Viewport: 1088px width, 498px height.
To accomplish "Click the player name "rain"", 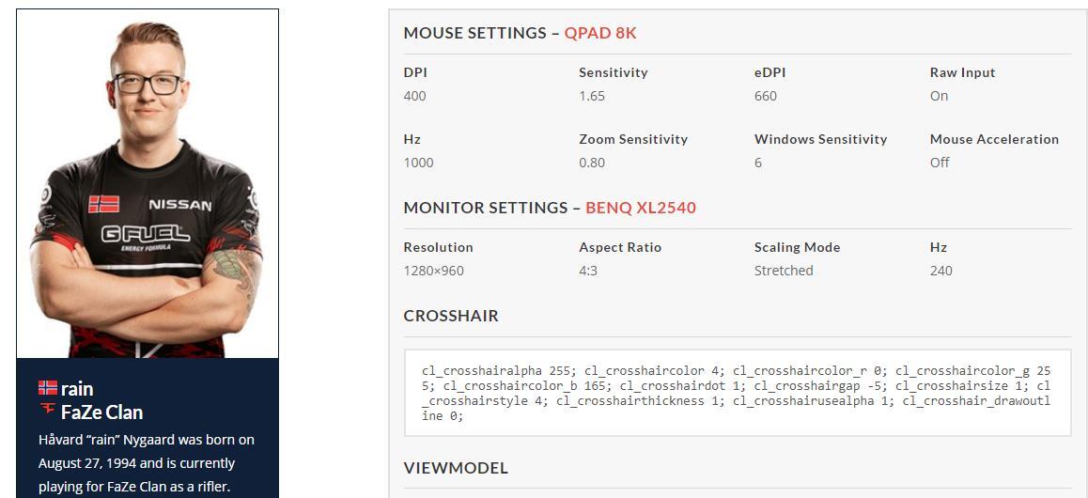I will point(77,389).
